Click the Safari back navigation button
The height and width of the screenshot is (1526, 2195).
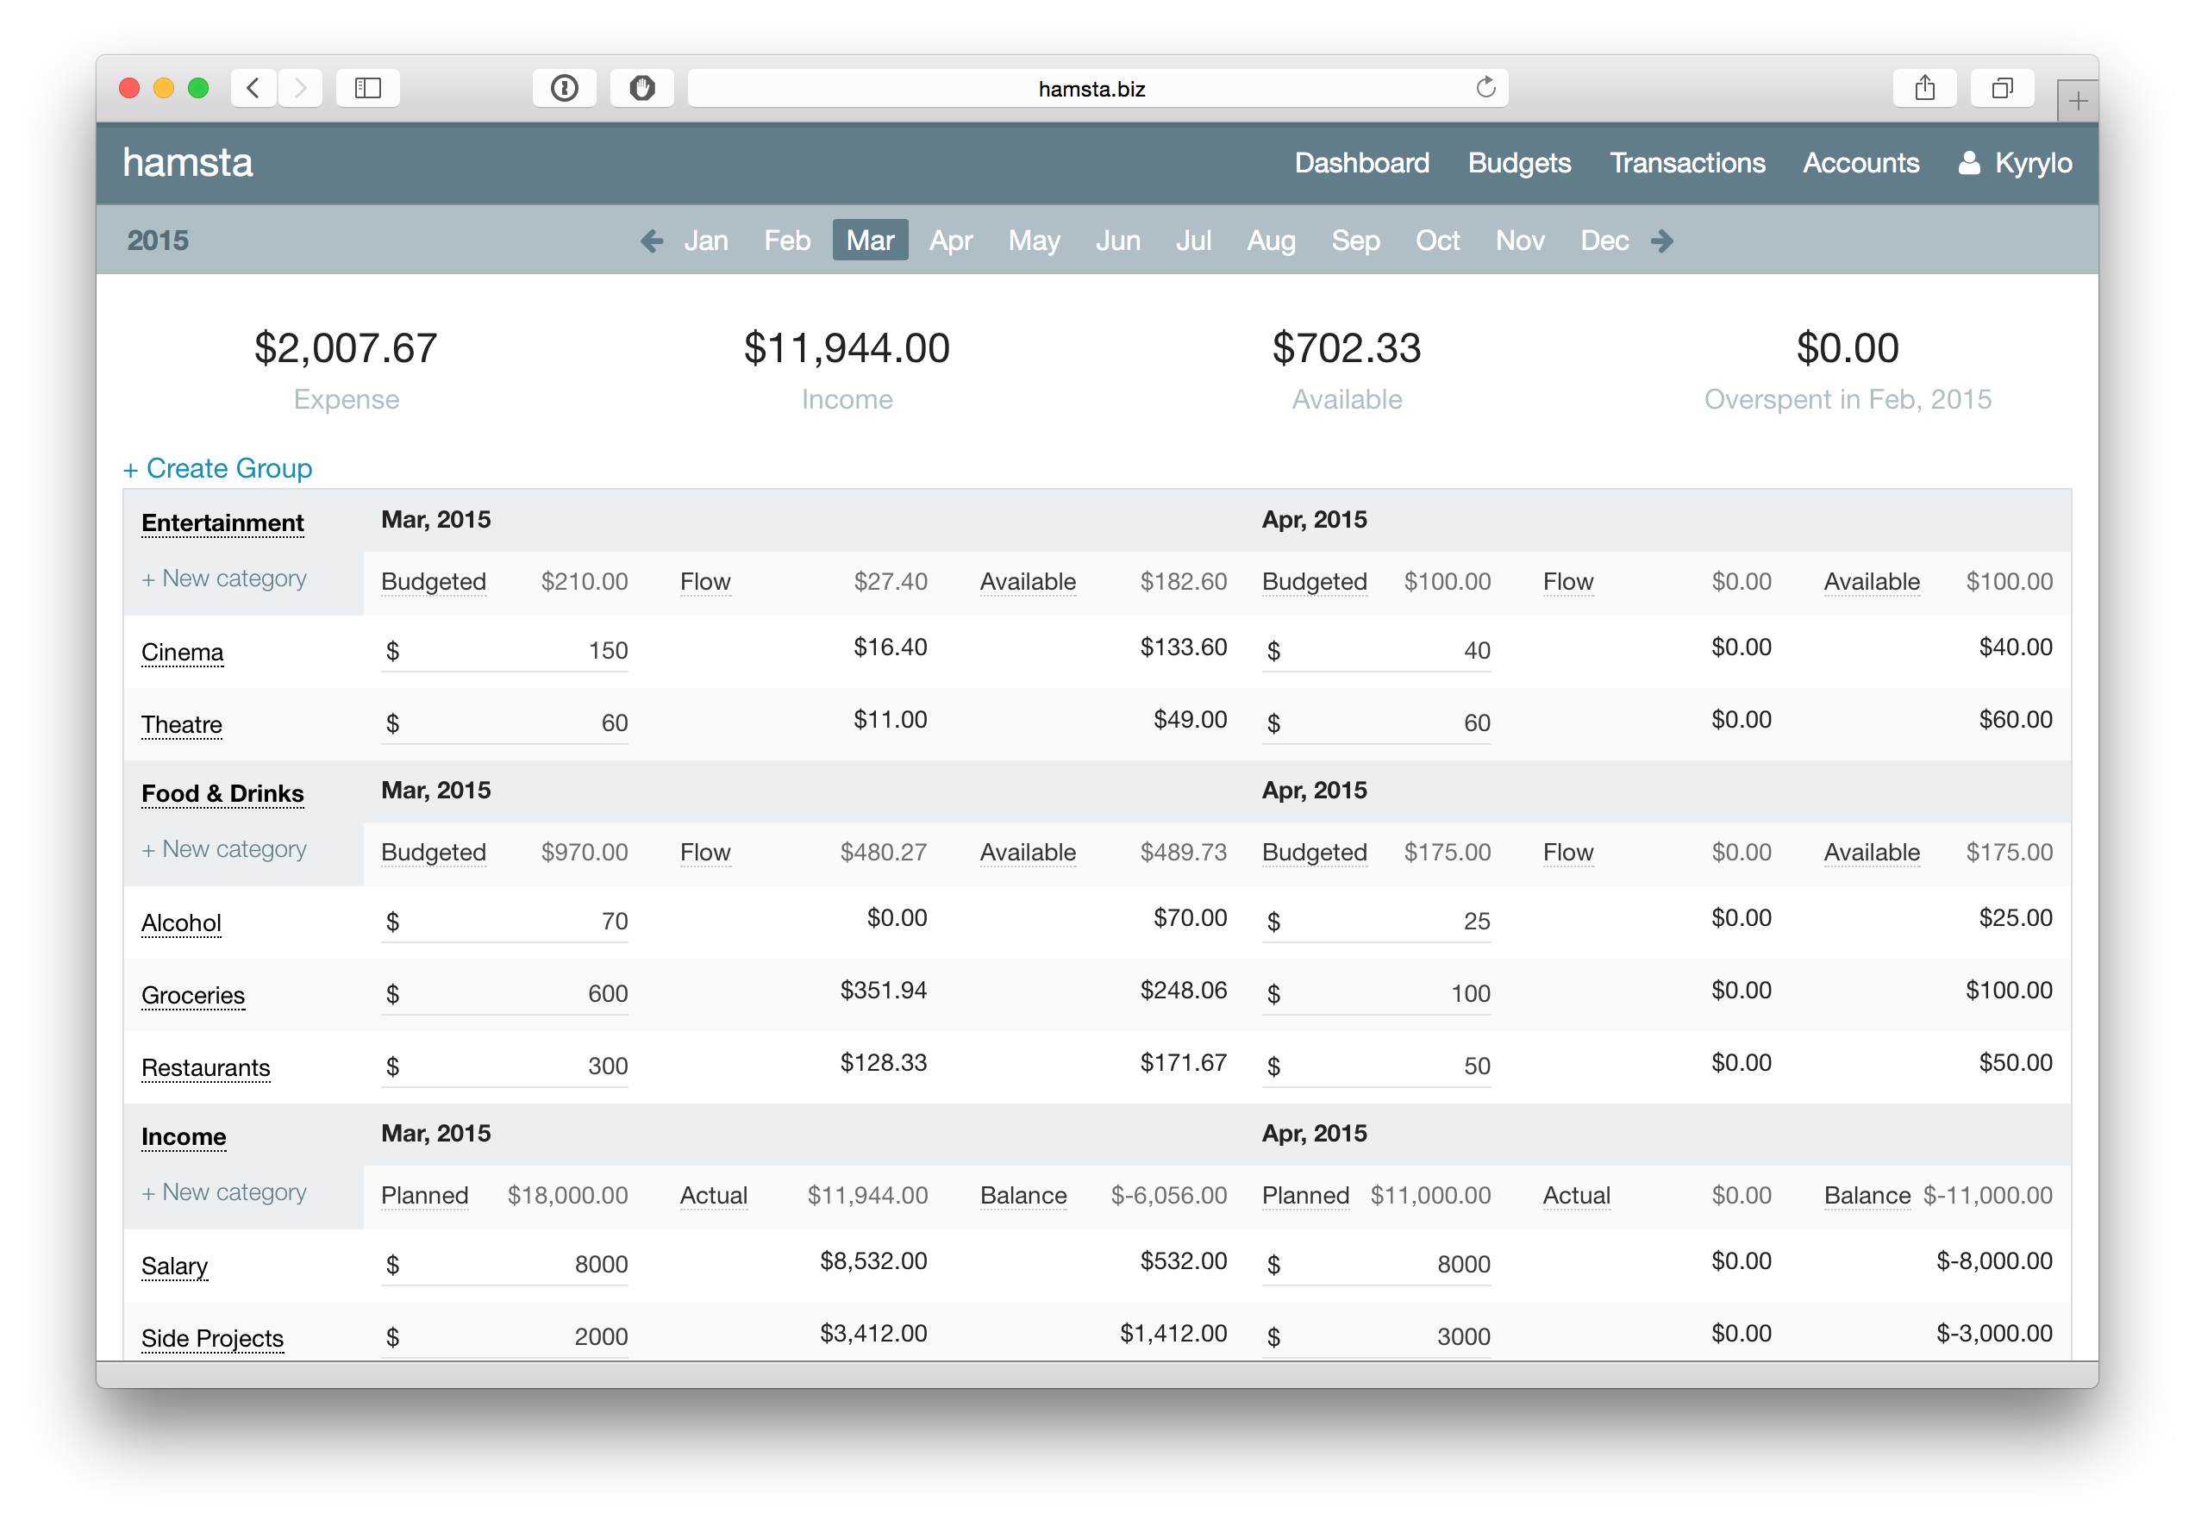(253, 88)
